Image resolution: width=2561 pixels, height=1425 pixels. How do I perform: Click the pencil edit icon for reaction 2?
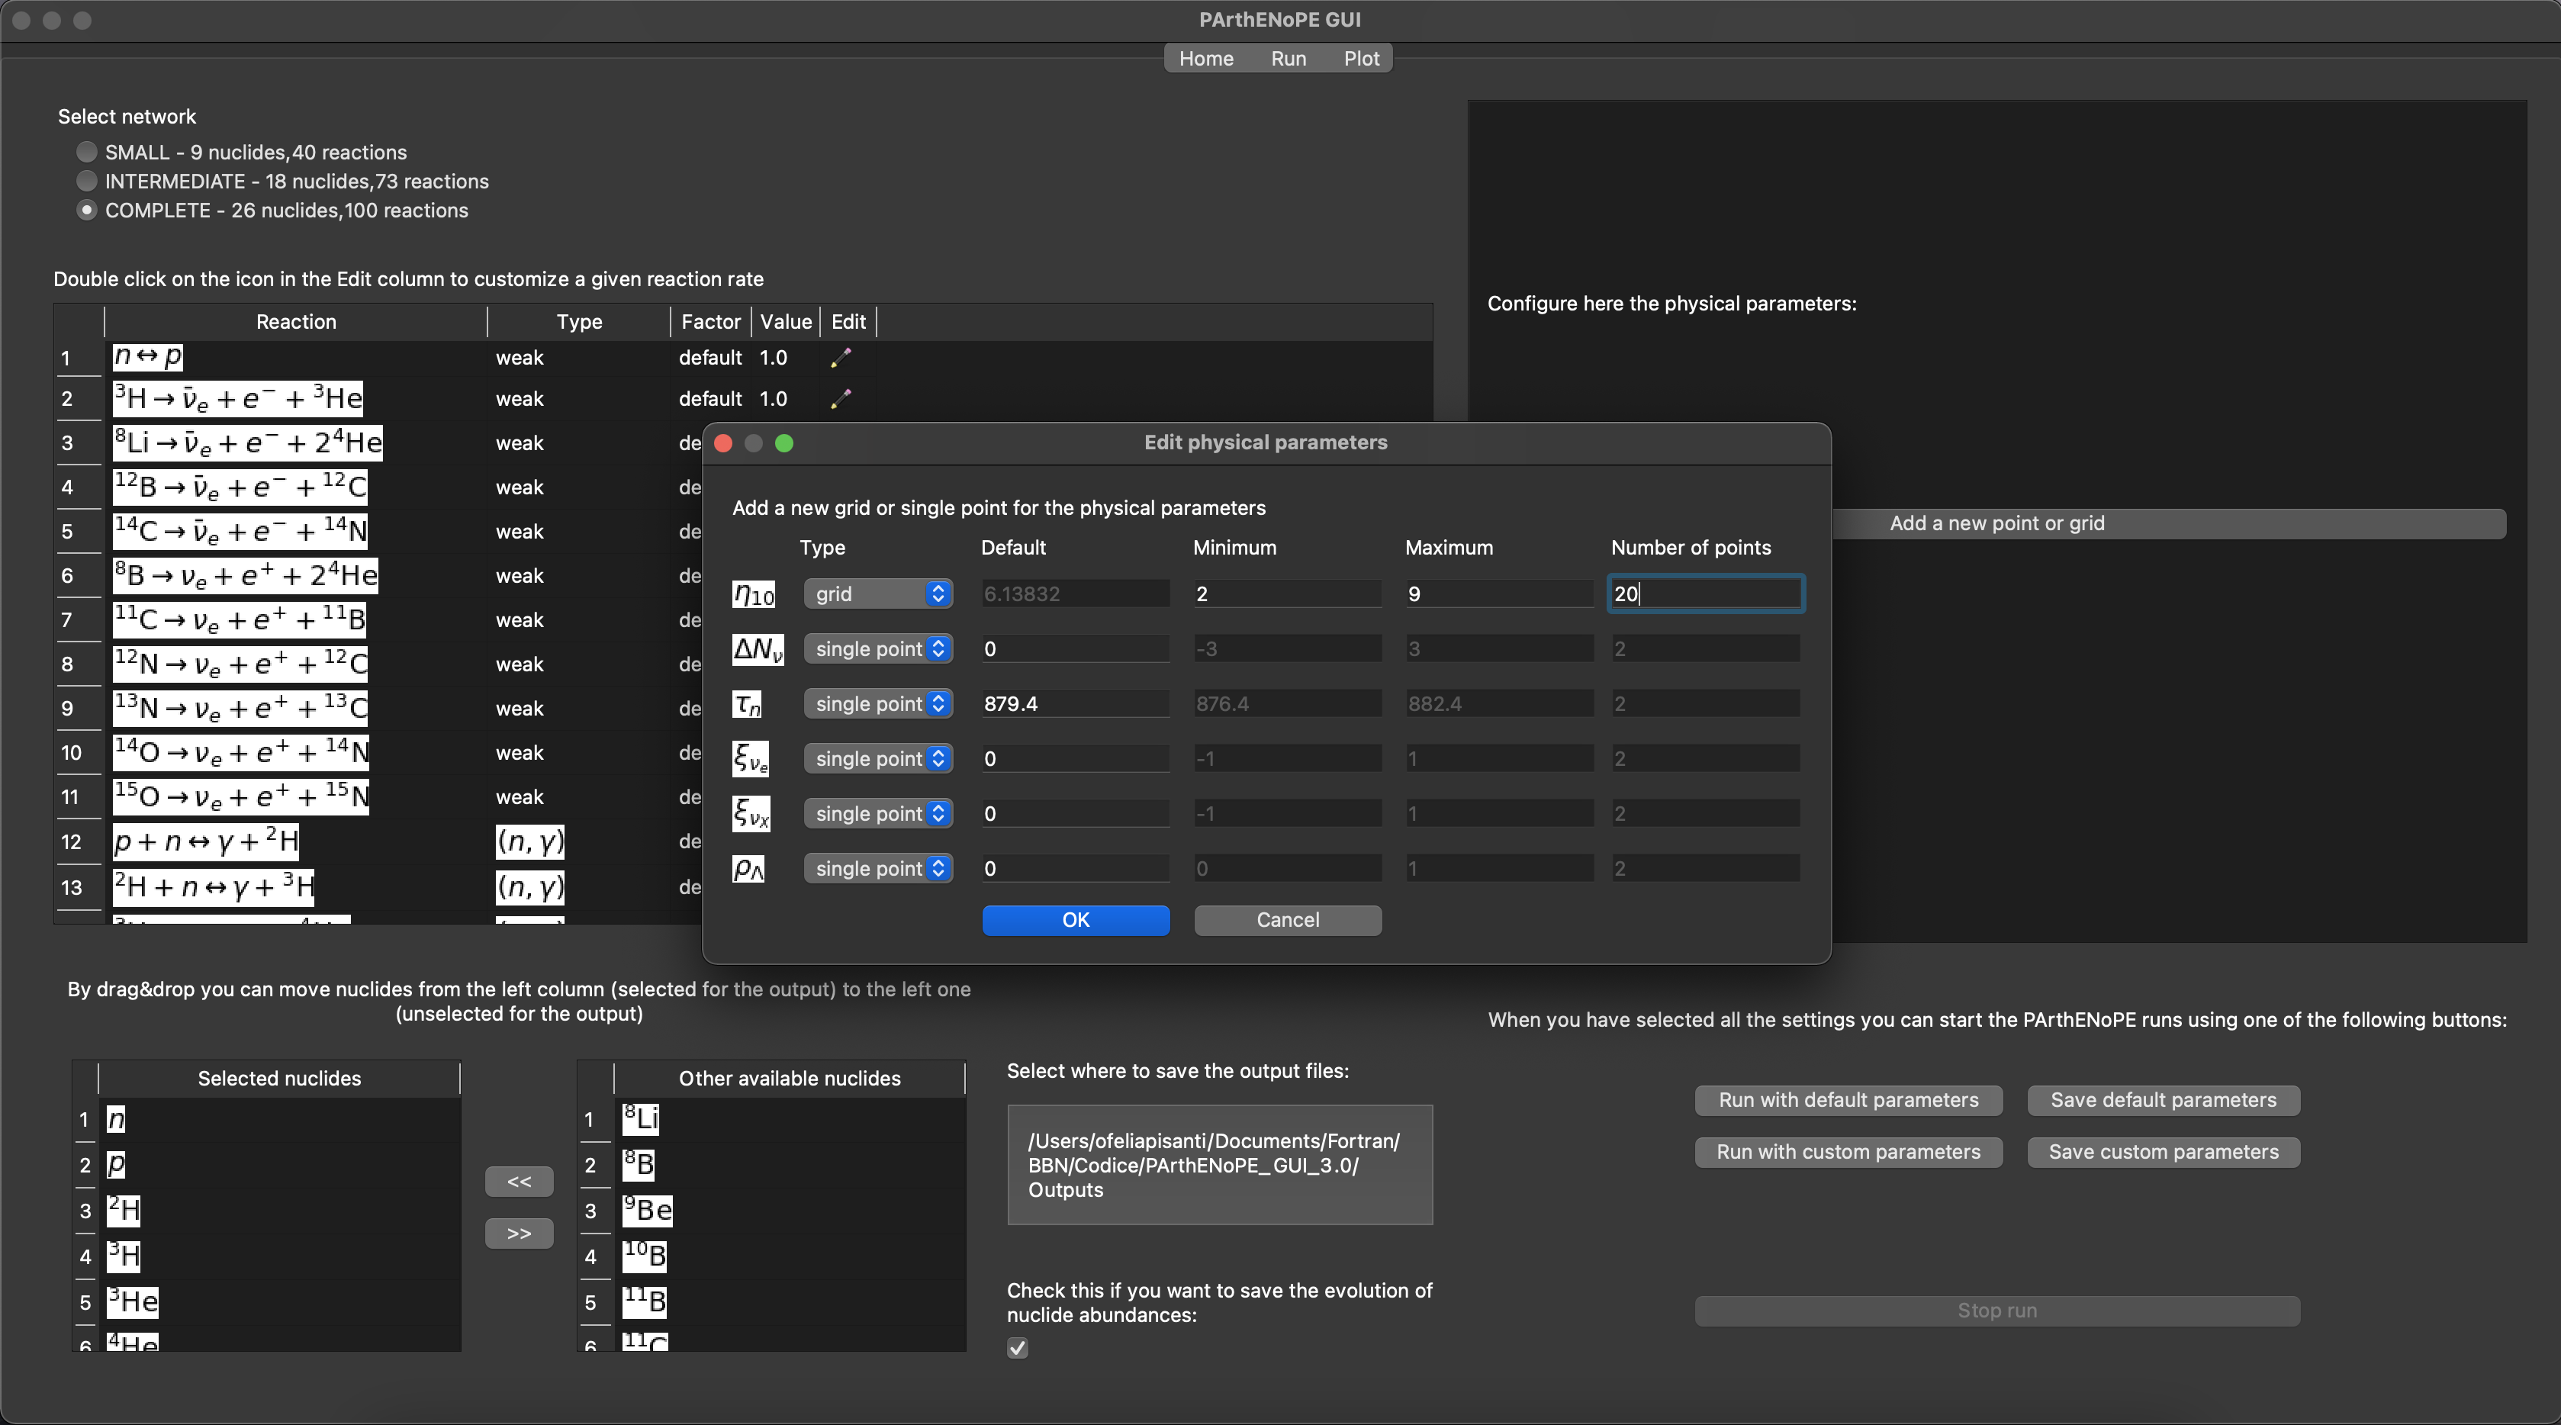coord(841,399)
